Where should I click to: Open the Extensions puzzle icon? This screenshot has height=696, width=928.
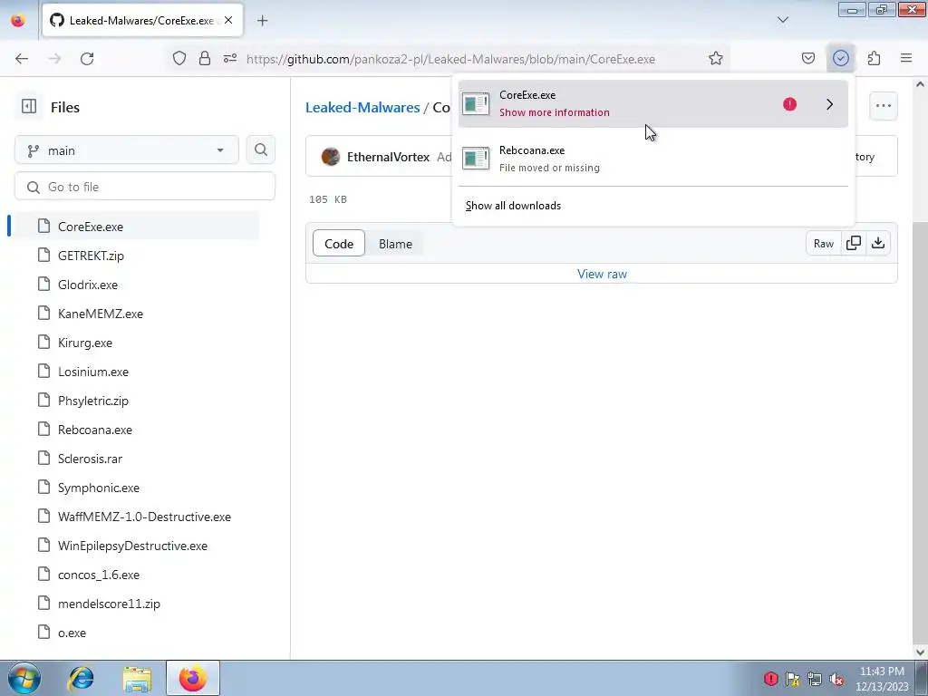click(874, 59)
